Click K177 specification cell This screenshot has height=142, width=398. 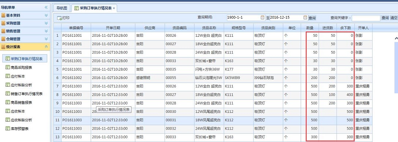coord(239,70)
